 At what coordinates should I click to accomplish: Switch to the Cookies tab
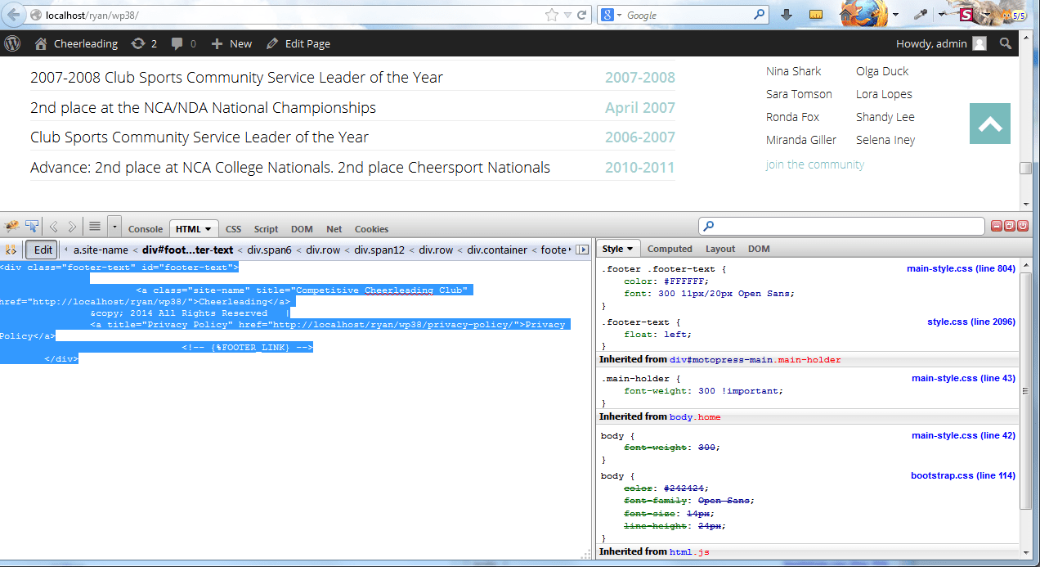coord(371,229)
